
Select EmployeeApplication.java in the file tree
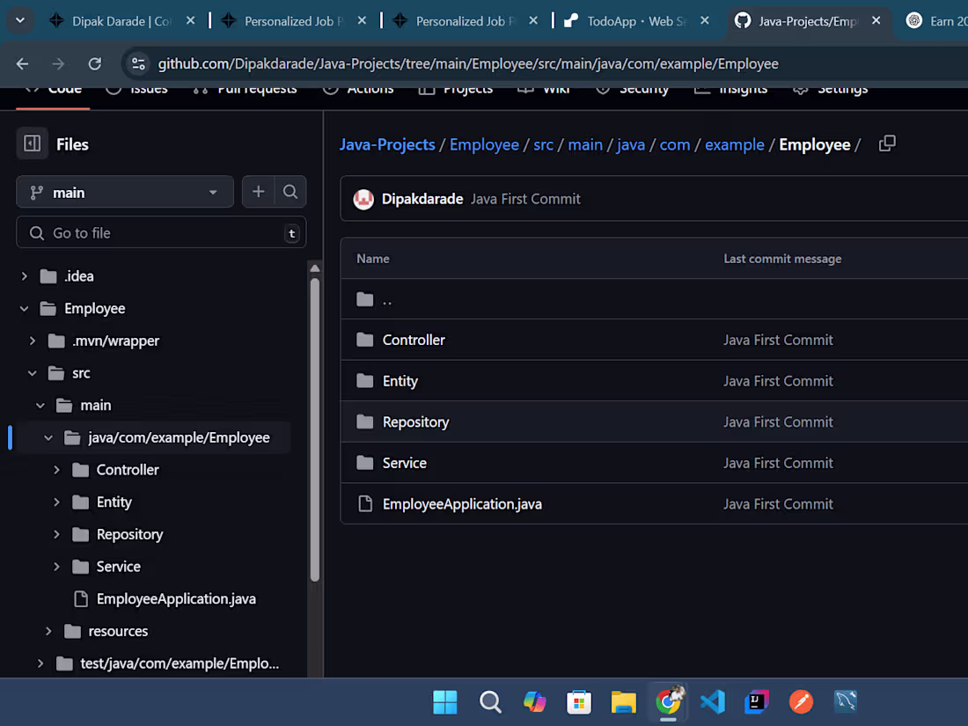176,598
